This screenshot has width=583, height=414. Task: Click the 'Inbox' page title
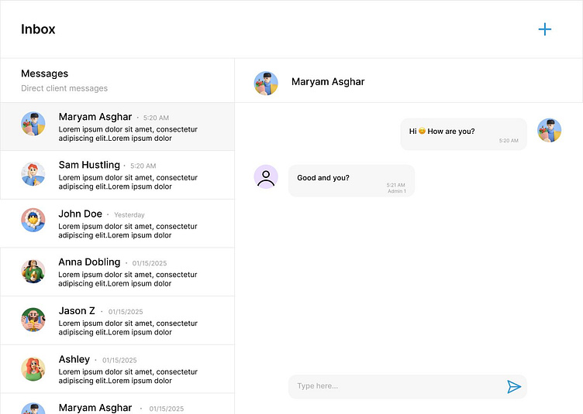pos(38,29)
